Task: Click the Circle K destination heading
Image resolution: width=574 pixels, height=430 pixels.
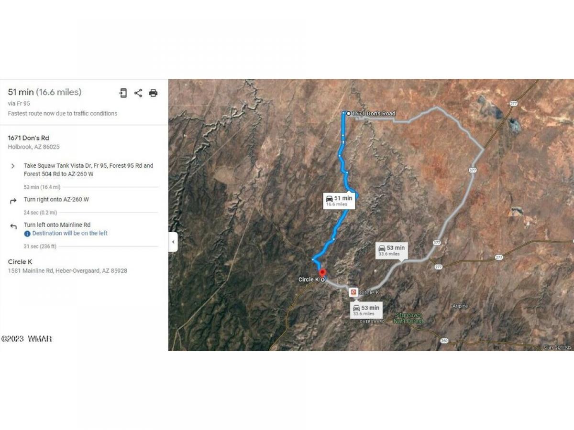Action: [x=20, y=262]
